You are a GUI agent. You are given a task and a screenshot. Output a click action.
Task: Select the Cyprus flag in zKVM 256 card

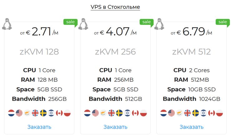pos(103,113)
